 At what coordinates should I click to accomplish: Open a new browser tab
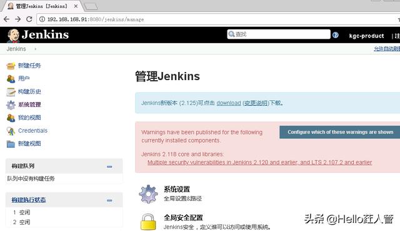[91, 6]
